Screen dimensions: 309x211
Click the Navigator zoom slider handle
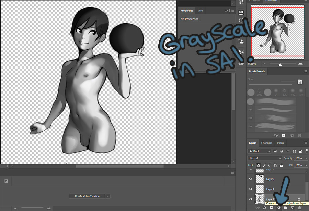click(280, 64)
